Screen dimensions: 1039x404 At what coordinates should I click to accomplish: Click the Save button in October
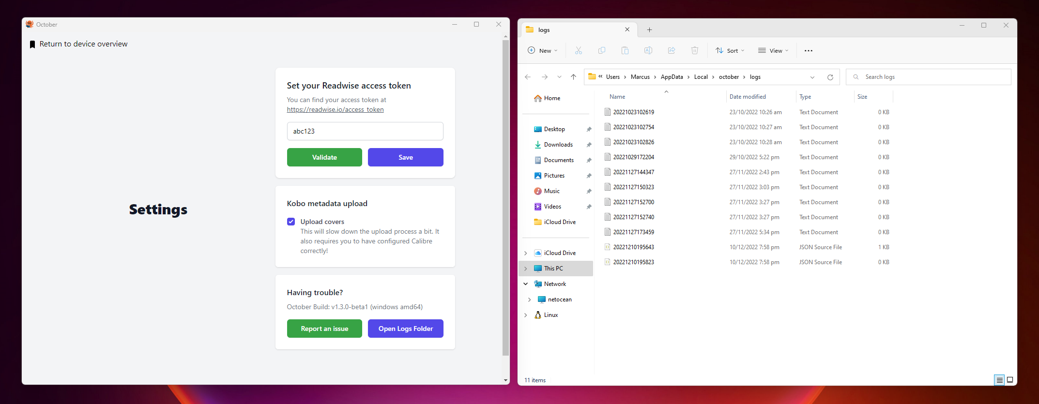[x=406, y=157]
